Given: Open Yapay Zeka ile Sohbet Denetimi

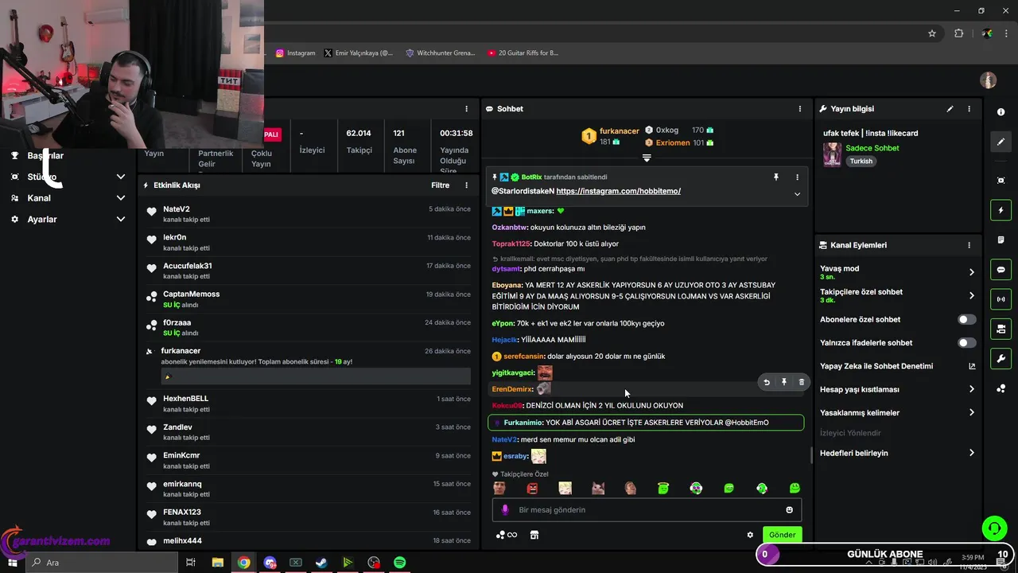Looking at the screenshot, I should coord(897,366).
